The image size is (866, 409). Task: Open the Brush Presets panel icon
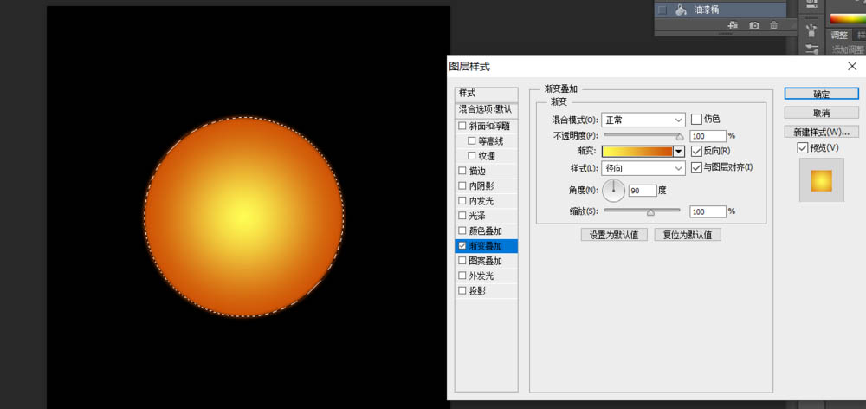tap(811, 29)
